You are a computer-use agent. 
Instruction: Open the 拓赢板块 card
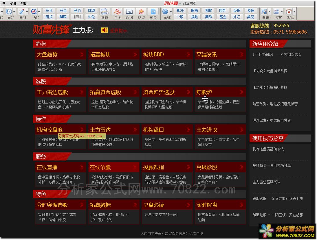coord(114,62)
